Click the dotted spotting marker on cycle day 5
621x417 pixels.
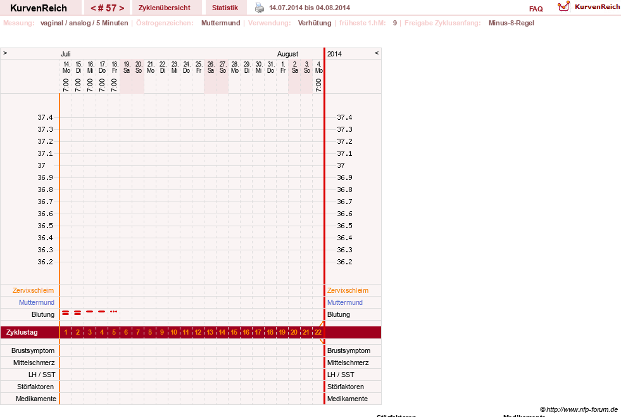(114, 312)
